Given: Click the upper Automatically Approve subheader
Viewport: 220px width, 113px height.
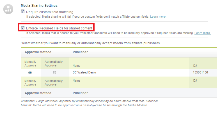Looking at the screenshot, I should (54, 64).
